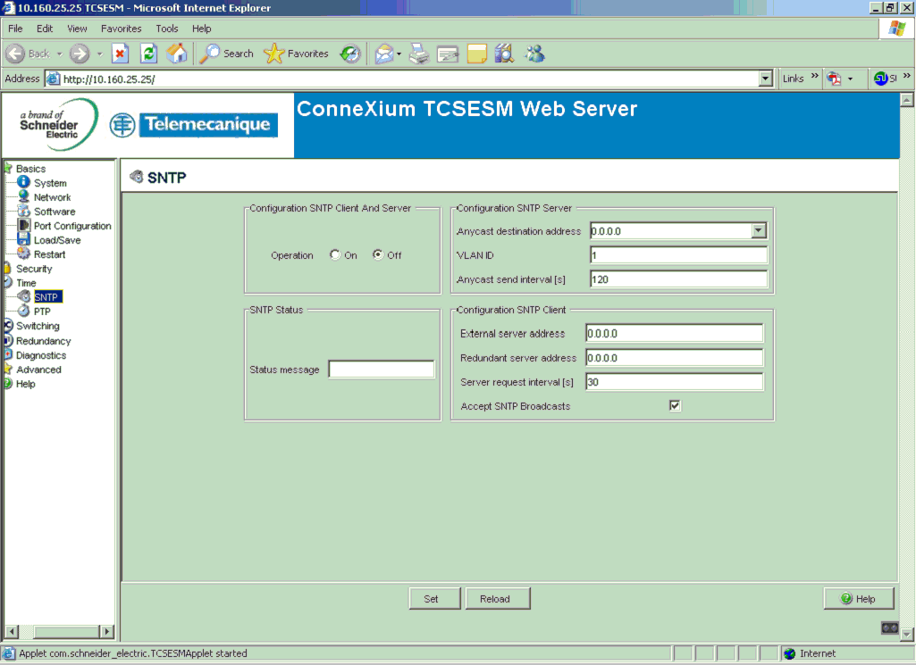Open the Forward button history dropdown arrow
This screenshot has width=916, height=665.
point(99,54)
